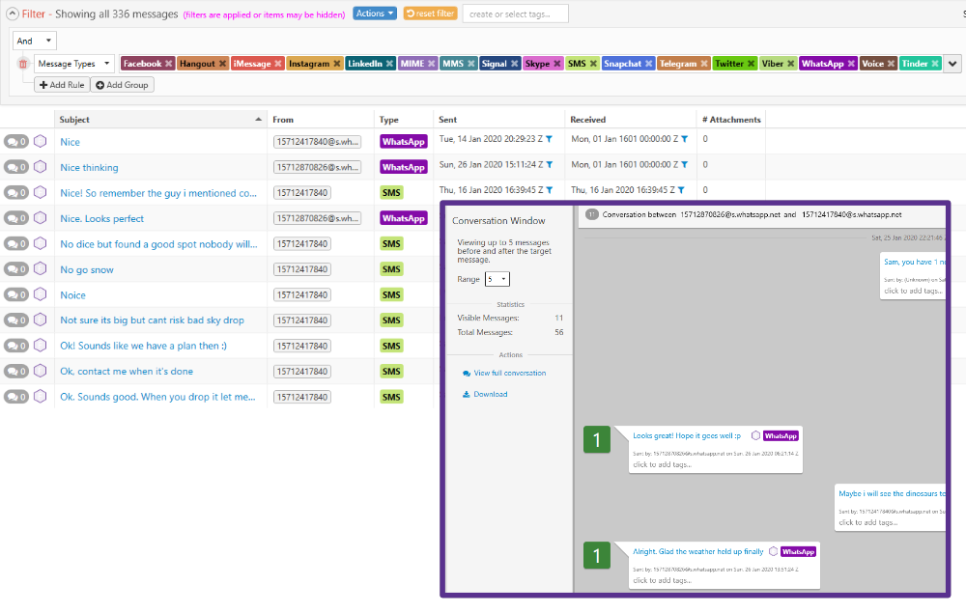Remove the MMS tag from filter

tap(471, 64)
